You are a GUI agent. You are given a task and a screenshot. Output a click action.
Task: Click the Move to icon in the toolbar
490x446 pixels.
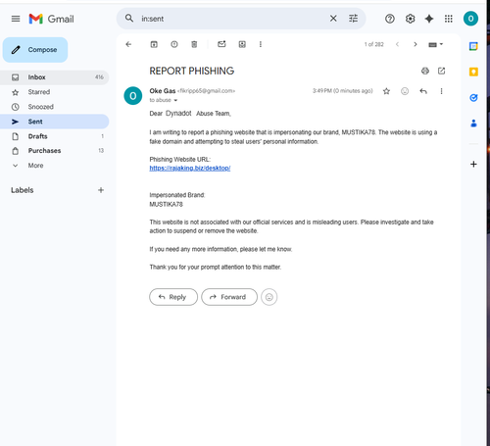(x=242, y=44)
